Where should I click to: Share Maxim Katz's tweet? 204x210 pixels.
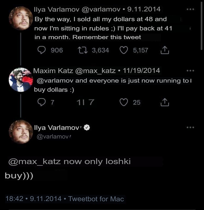(165, 102)
